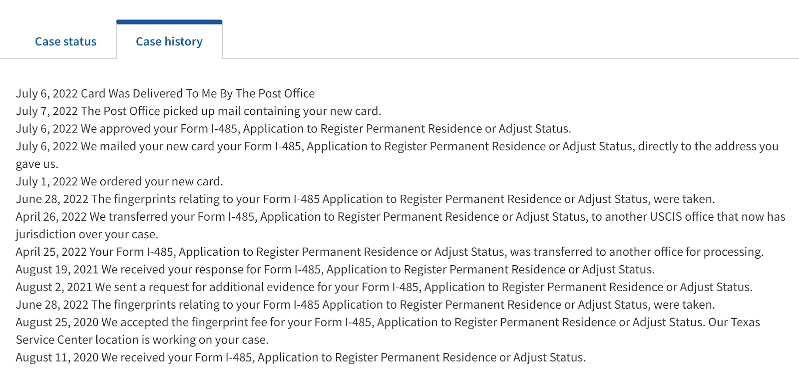Click the fingerprints entry below the July 1 entry
The width and height of the screenshot is (799, 379).
point(365,199)
